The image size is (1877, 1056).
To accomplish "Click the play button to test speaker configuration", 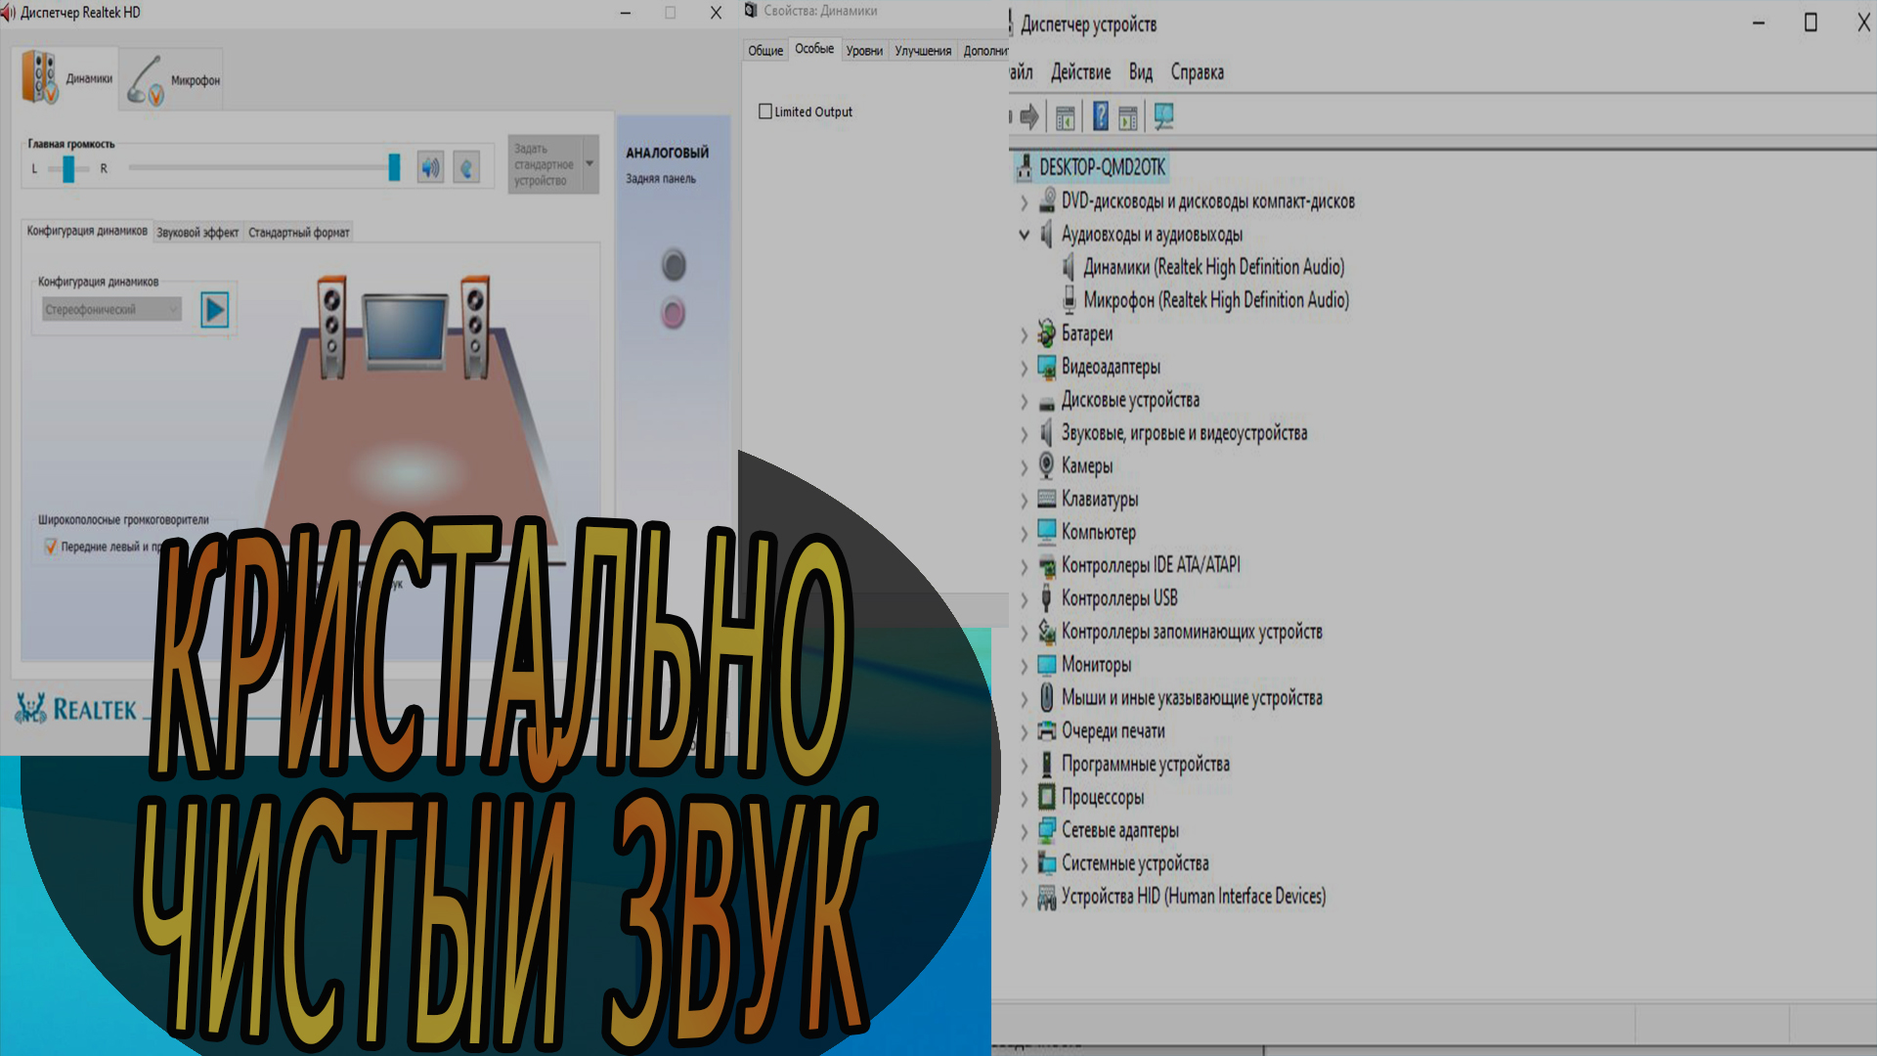I will tap(213, 309).
